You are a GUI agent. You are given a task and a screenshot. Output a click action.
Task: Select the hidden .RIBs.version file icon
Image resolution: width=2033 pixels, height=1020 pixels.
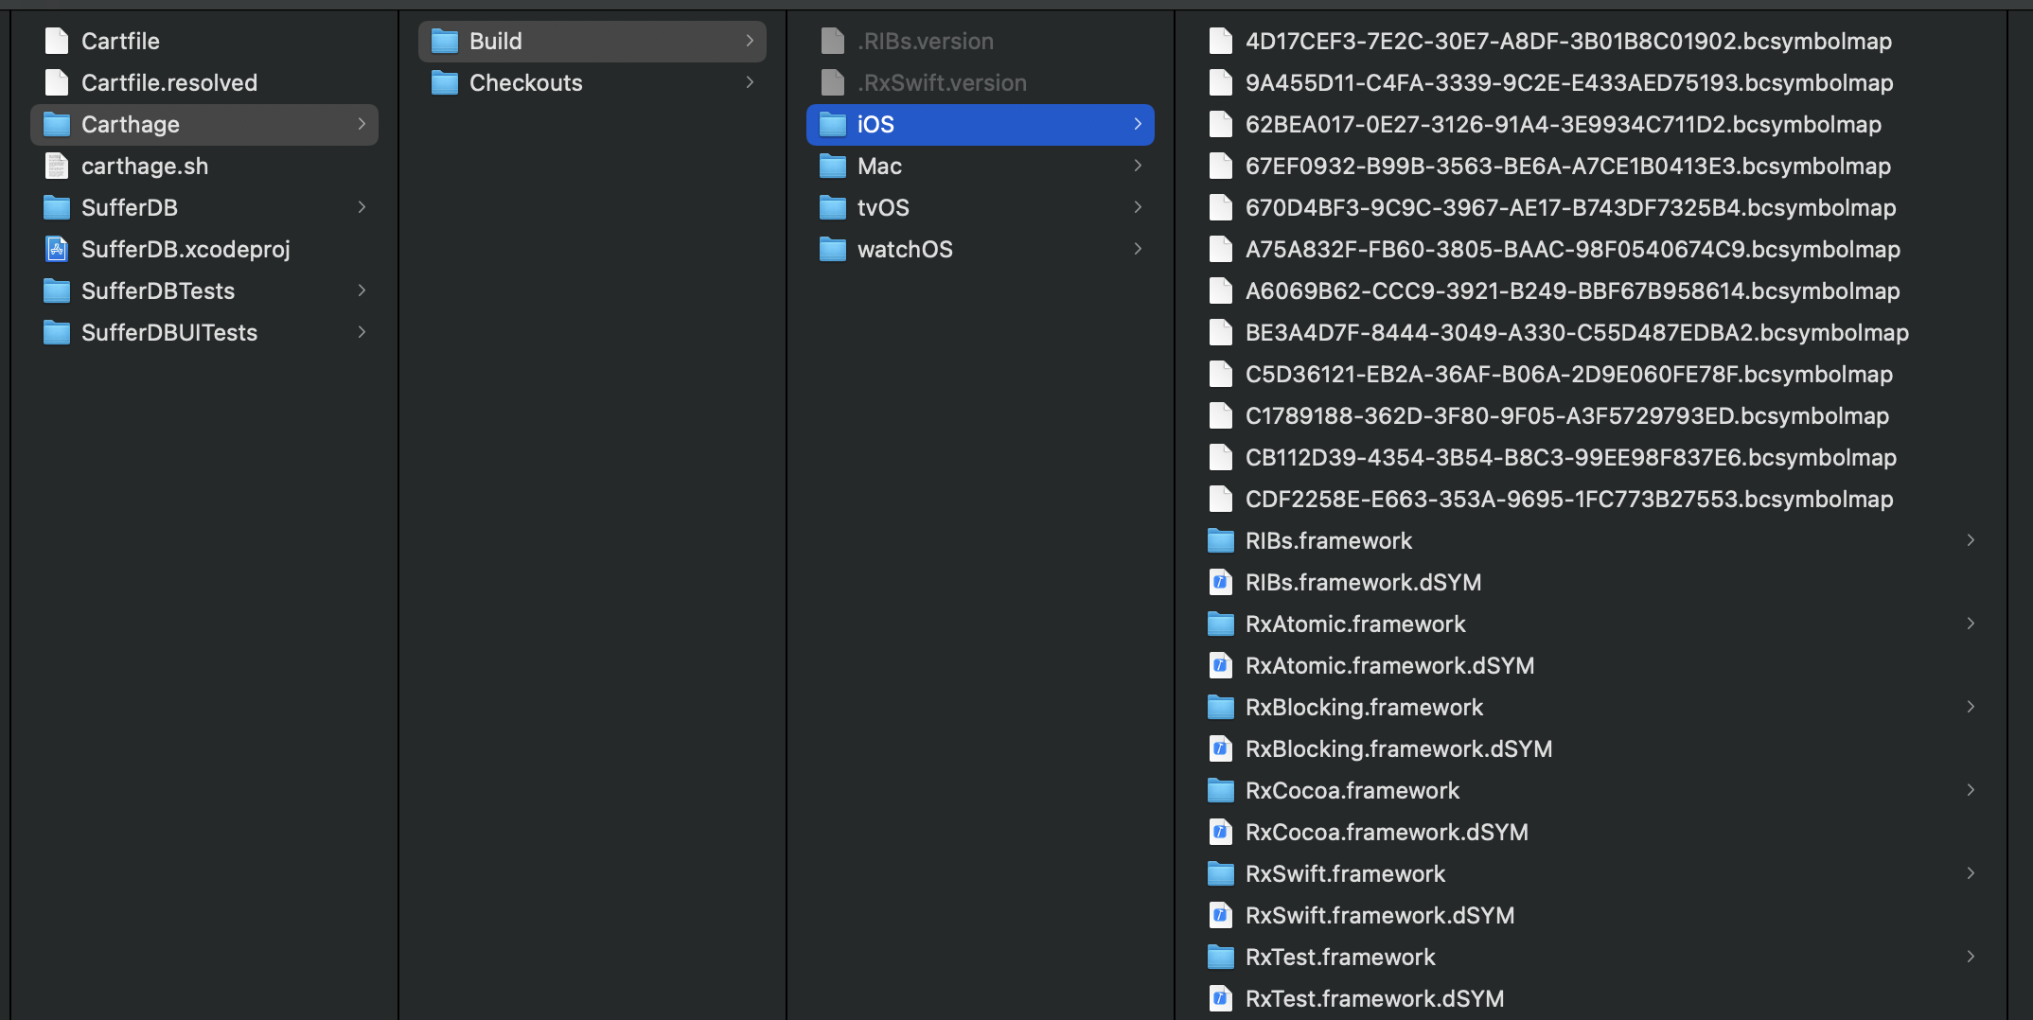(833, 41)
